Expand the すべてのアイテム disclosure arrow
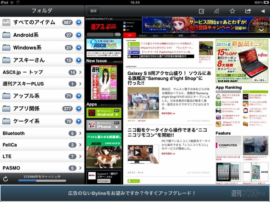This screenshot has height=202, width=270. (79, 22)
